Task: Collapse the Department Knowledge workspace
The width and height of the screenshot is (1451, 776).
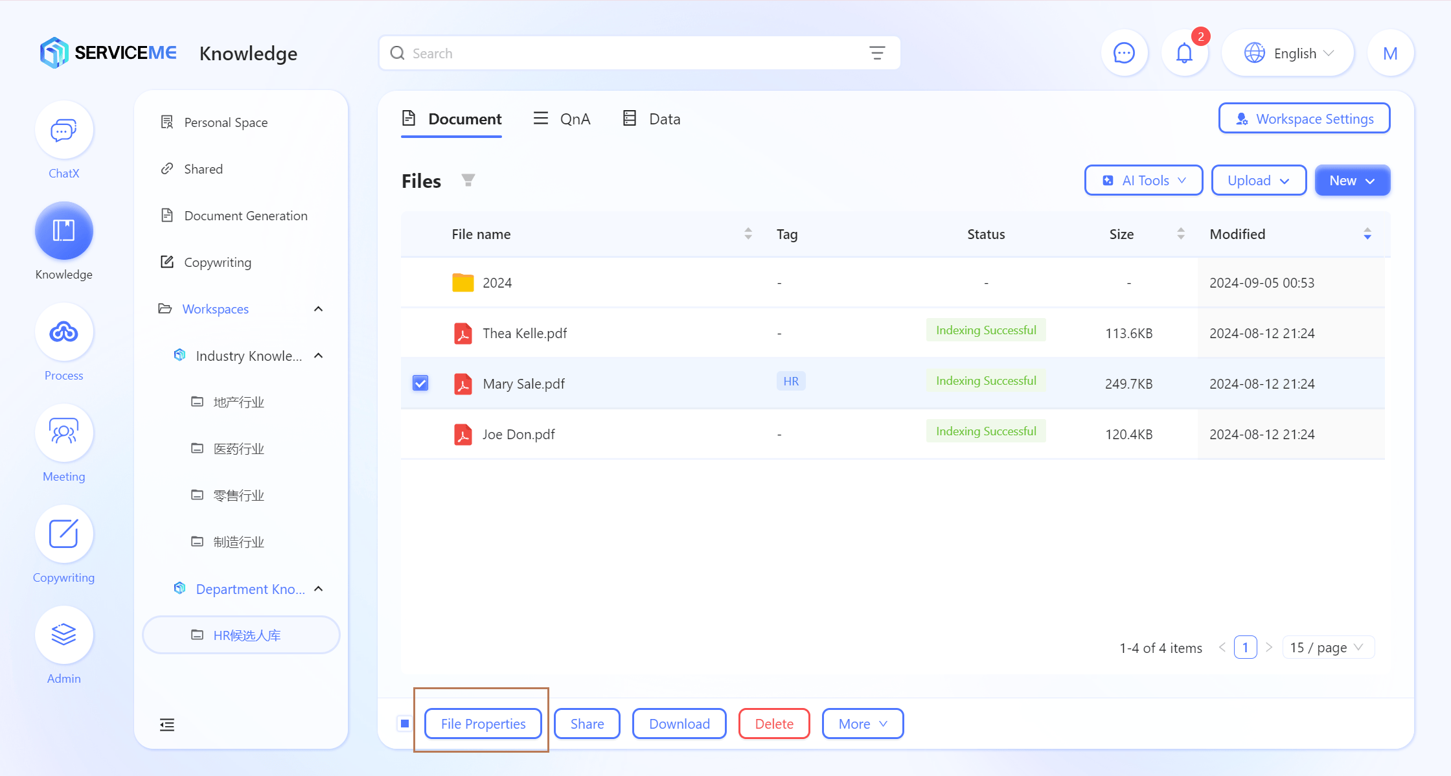Action: coord(318,589)
